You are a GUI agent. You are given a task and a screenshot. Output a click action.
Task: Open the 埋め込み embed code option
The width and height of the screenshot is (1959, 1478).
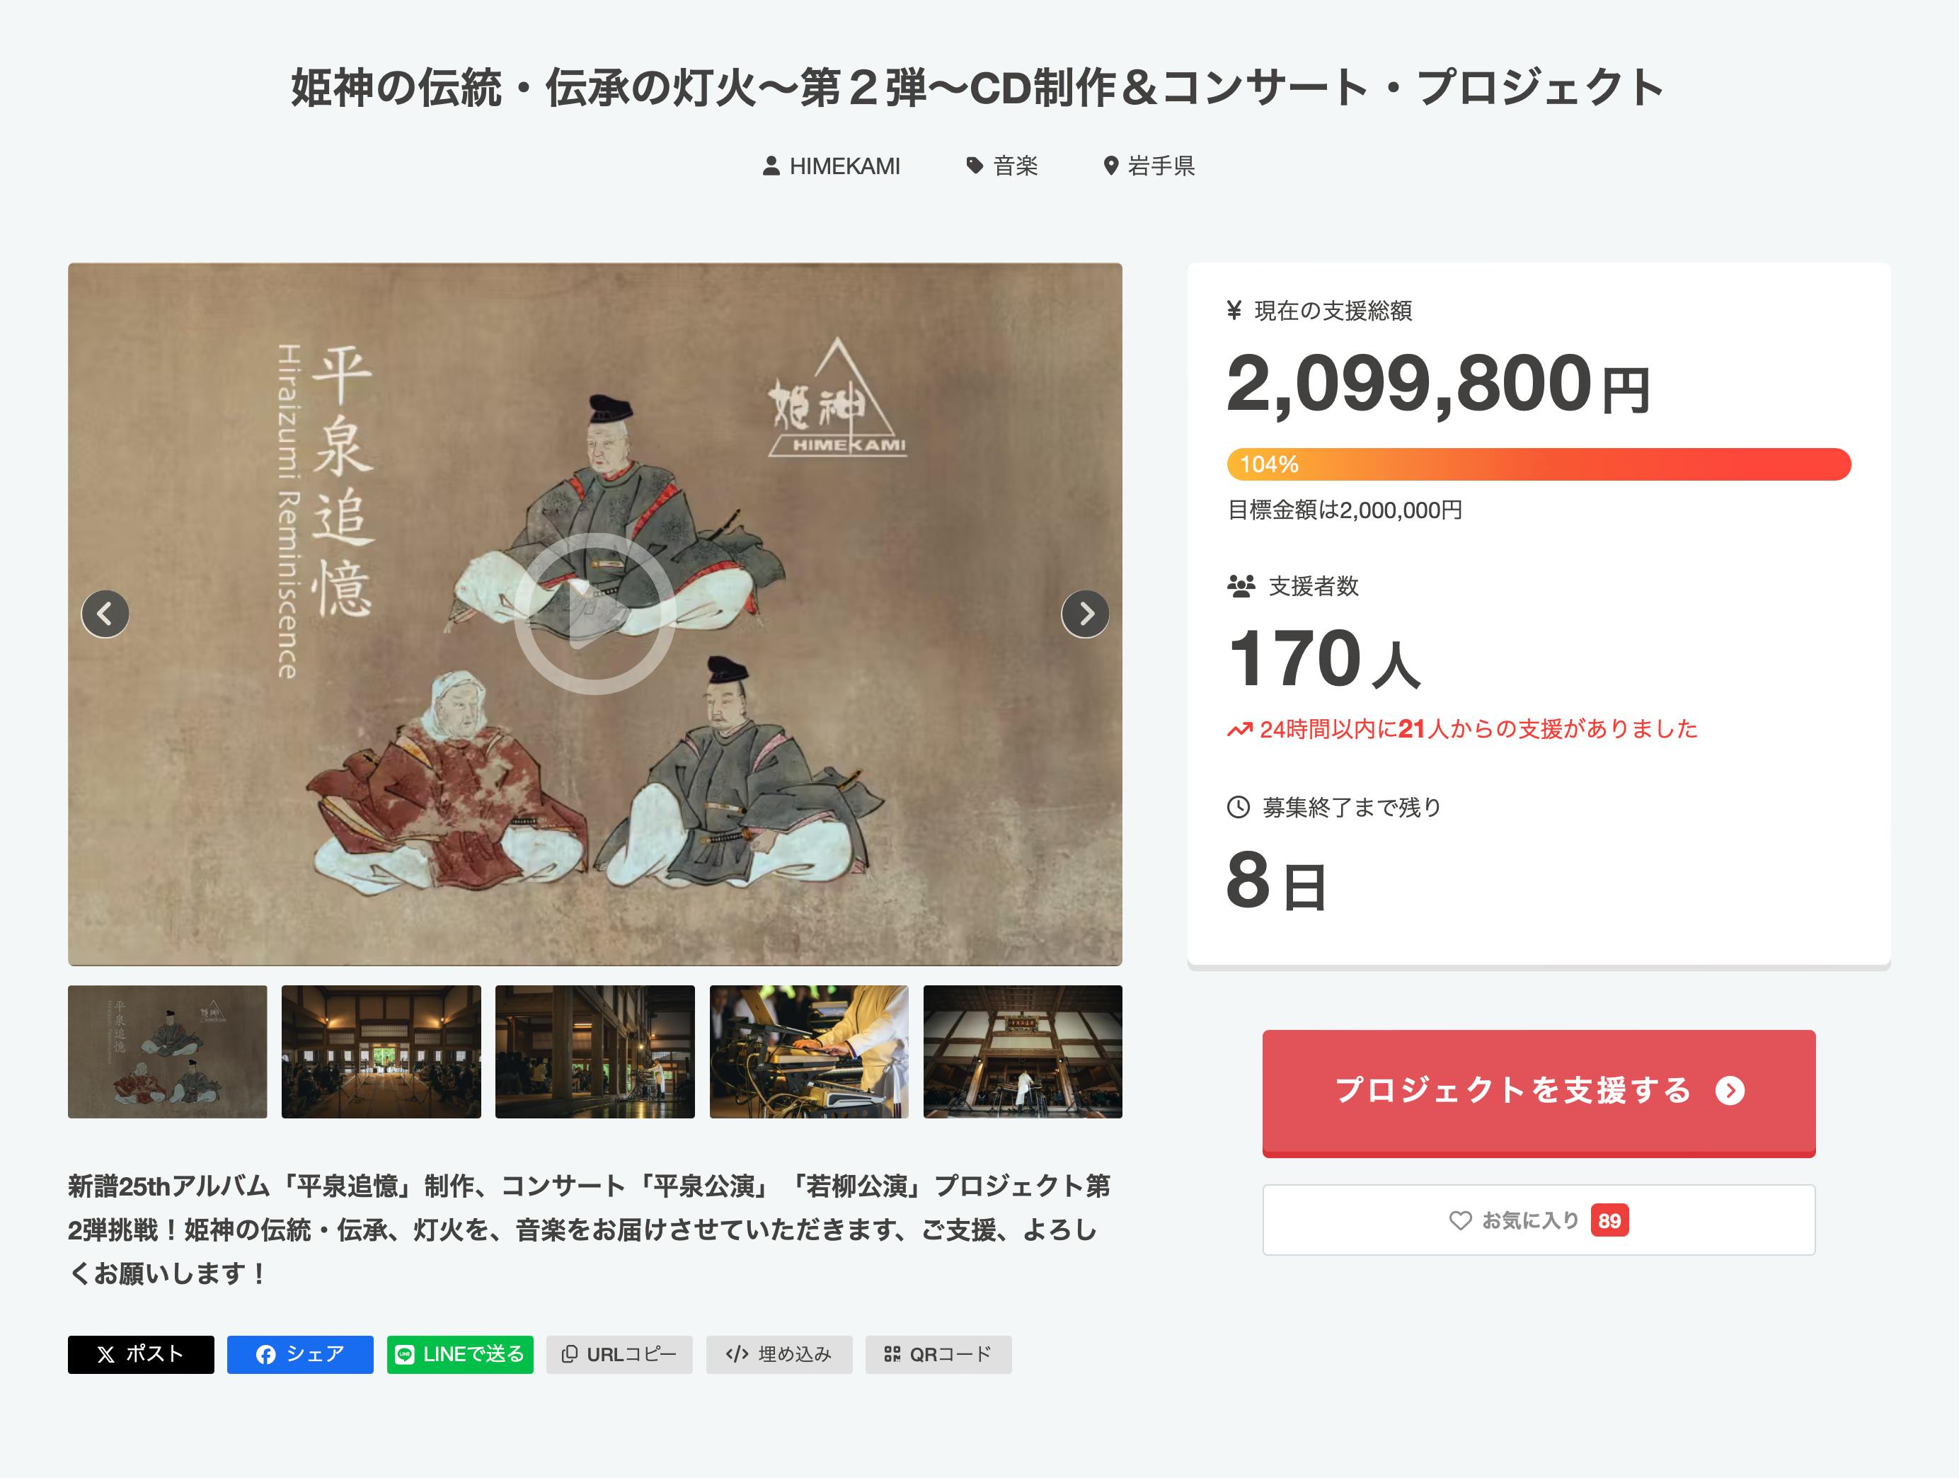[x=779, y=1355]
